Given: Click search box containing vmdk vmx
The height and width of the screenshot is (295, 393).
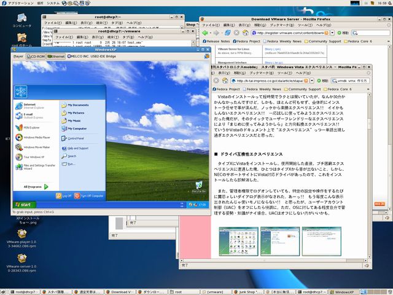Looking at the screenshot, I should (x=350, y=81).
